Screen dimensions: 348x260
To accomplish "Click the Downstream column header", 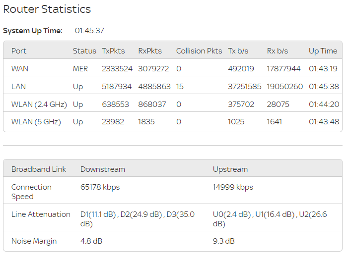I will click(x=103, y=169).
